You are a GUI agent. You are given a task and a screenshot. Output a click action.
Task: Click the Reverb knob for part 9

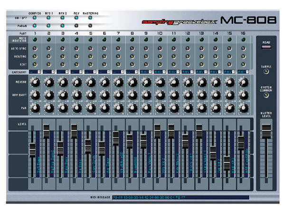pos(146,82)
